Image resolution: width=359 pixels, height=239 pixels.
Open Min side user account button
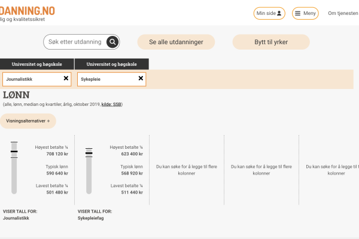[269, 13]
